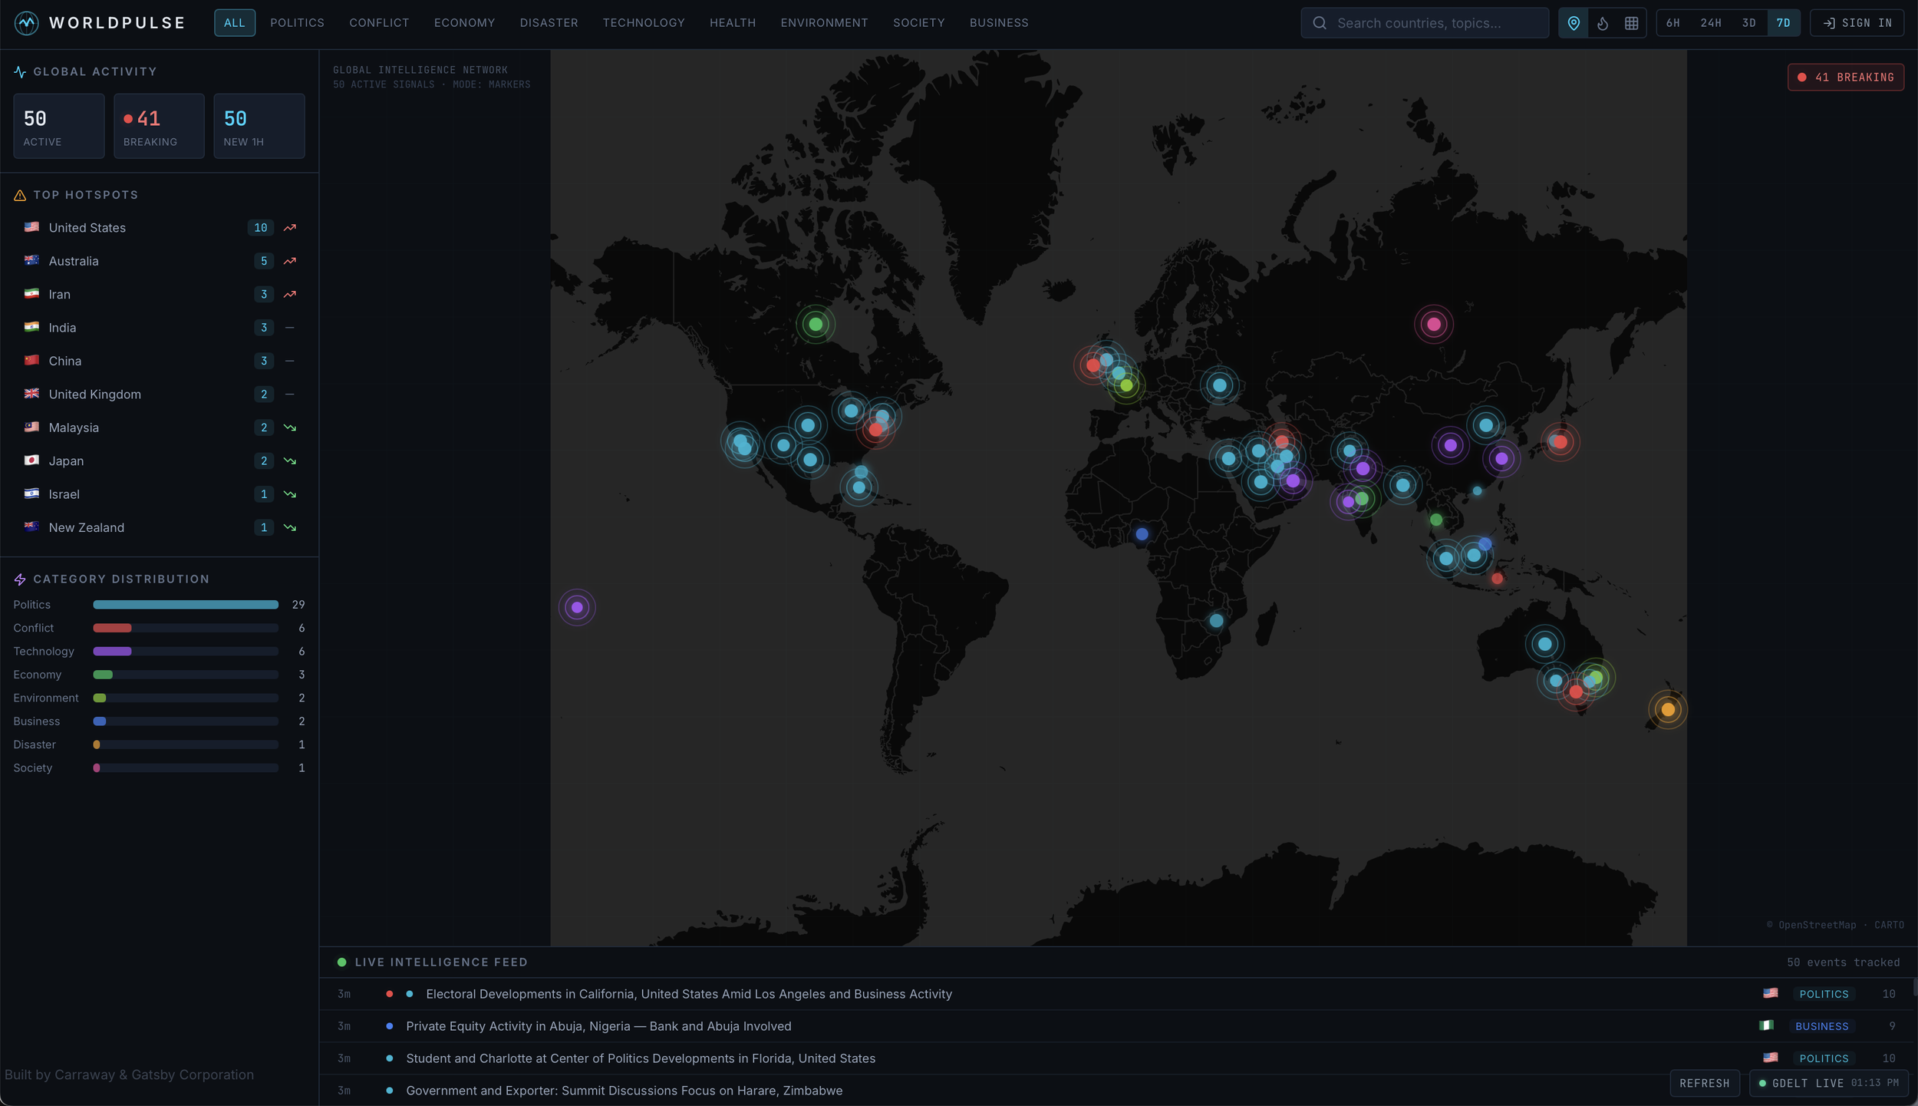Switch to the CONFLICT tab
1918x1106 pixels.
379,22
